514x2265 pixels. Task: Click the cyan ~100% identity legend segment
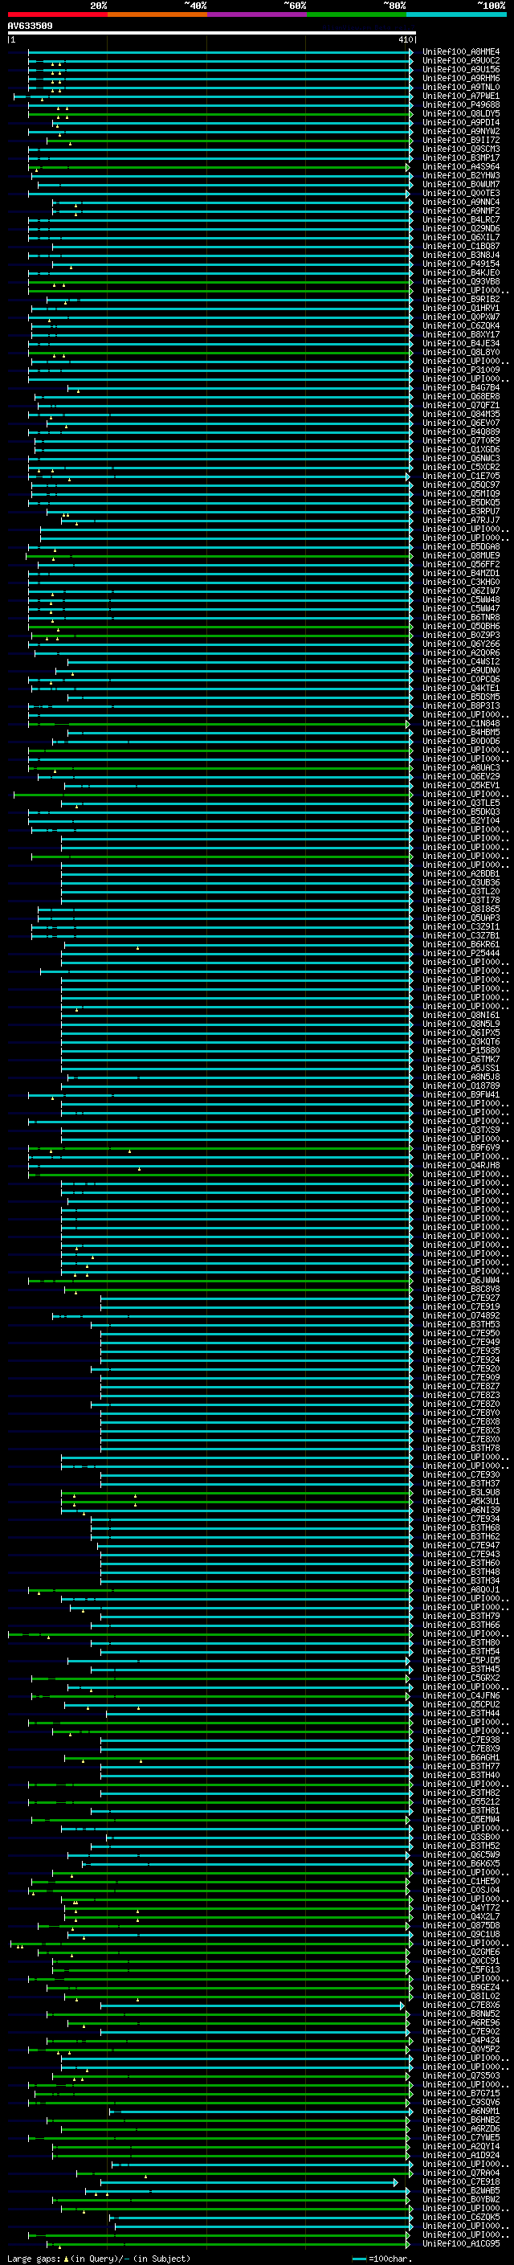(456, 14)
